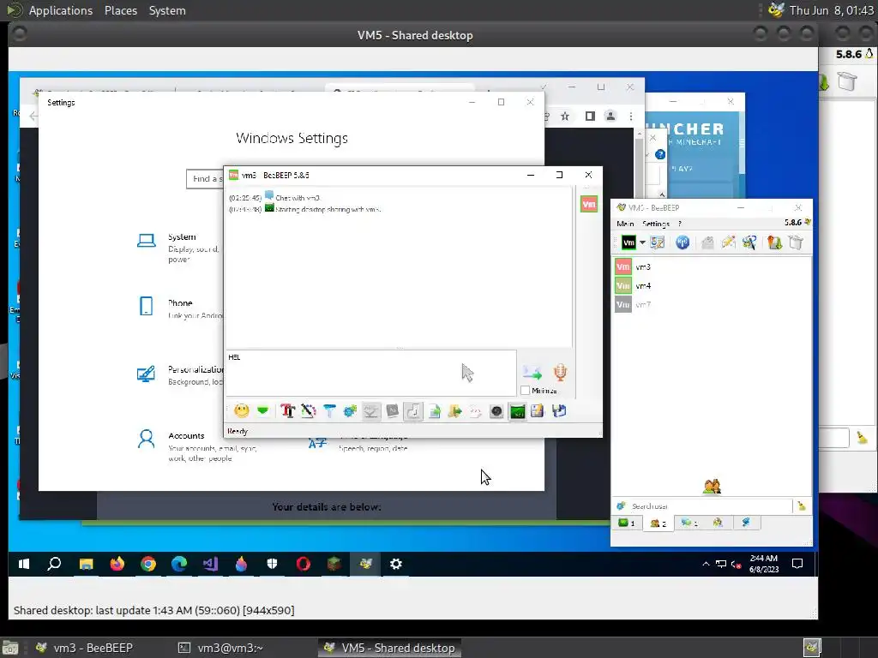Screen dimensions: 878x658
Task: Click the send file page icon
Action: pyautogui.click(x=434, y=411)
